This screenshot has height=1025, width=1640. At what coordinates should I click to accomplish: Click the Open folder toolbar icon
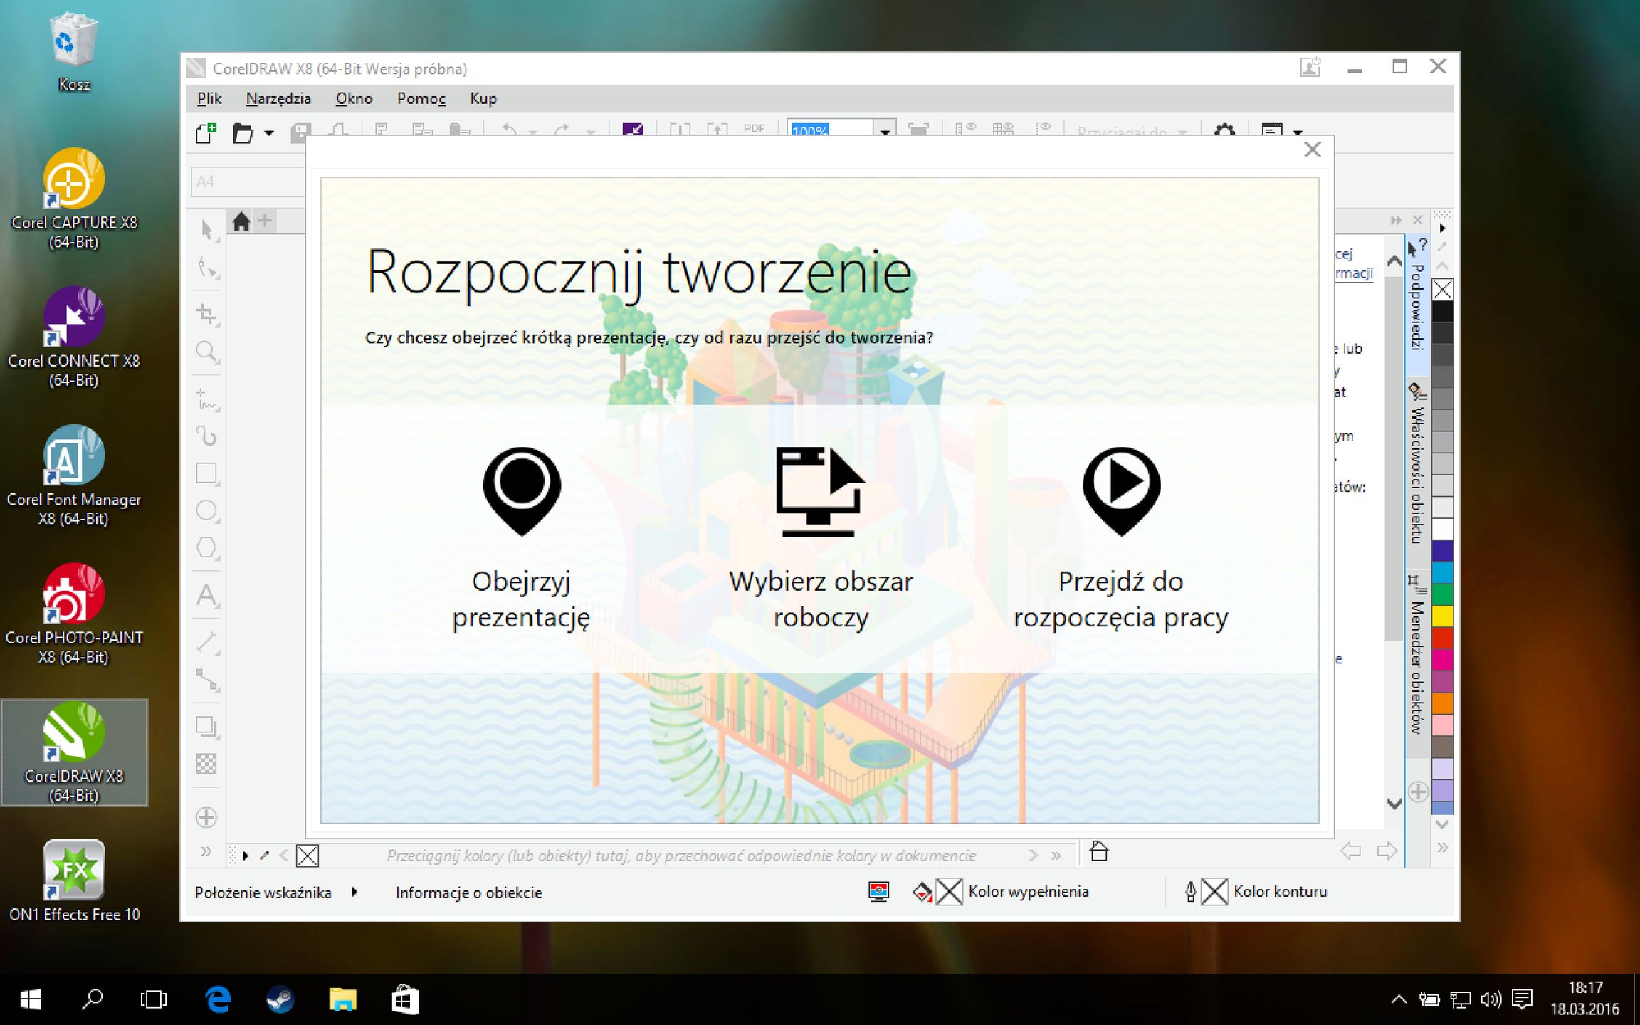point(243,133)
